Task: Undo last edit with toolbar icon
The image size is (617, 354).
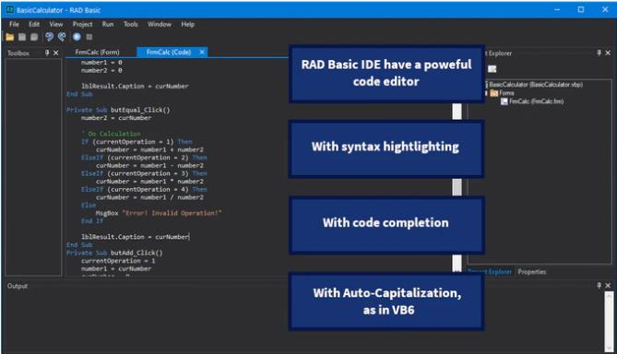Action: click(x=49, y=37)
